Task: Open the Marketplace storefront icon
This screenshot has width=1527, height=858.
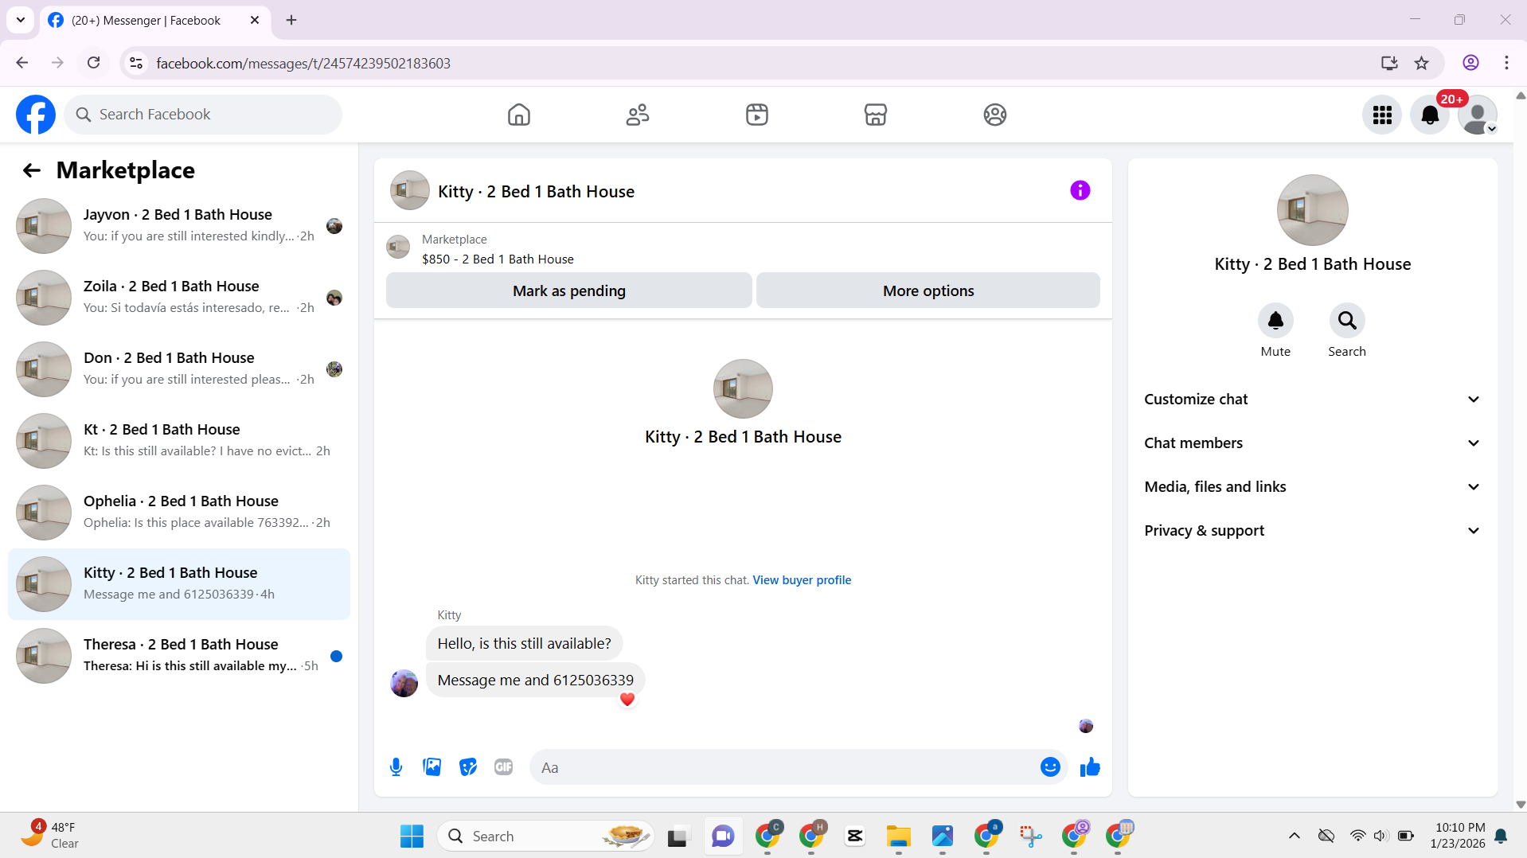Action: pos(876,115)
